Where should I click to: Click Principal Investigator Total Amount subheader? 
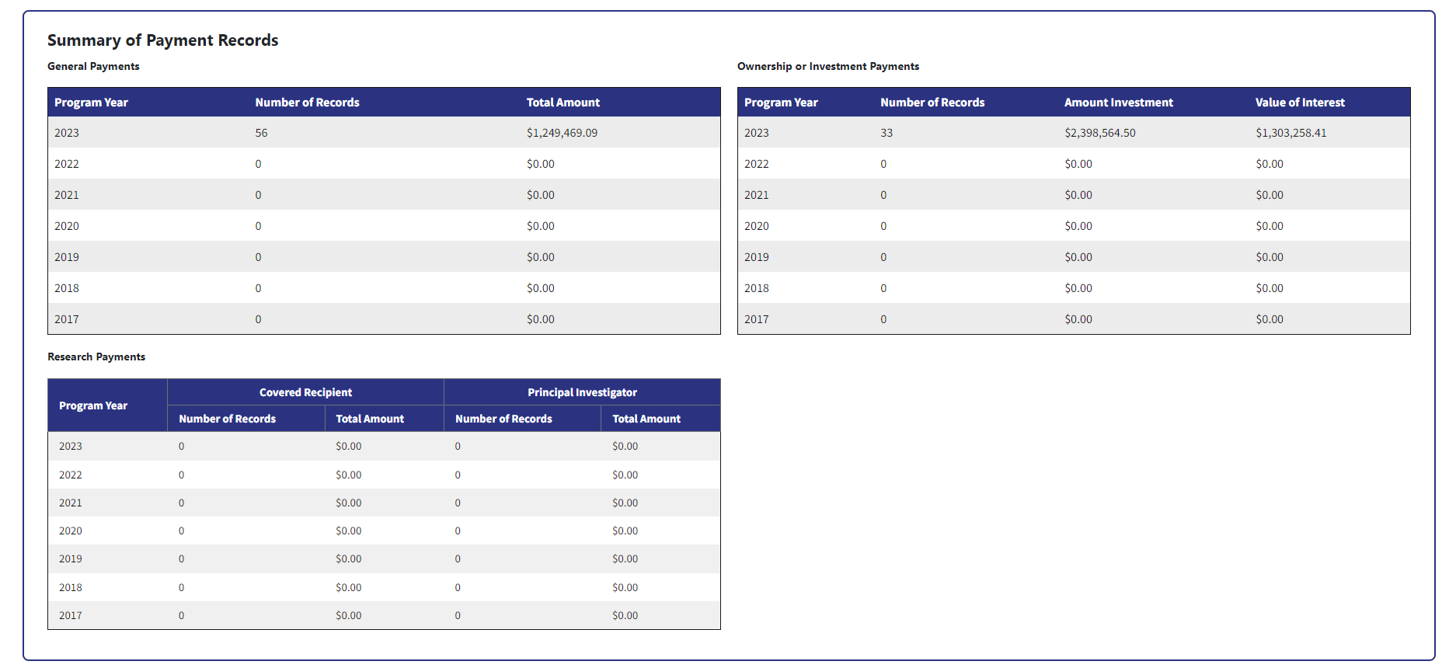click(646, 419)
